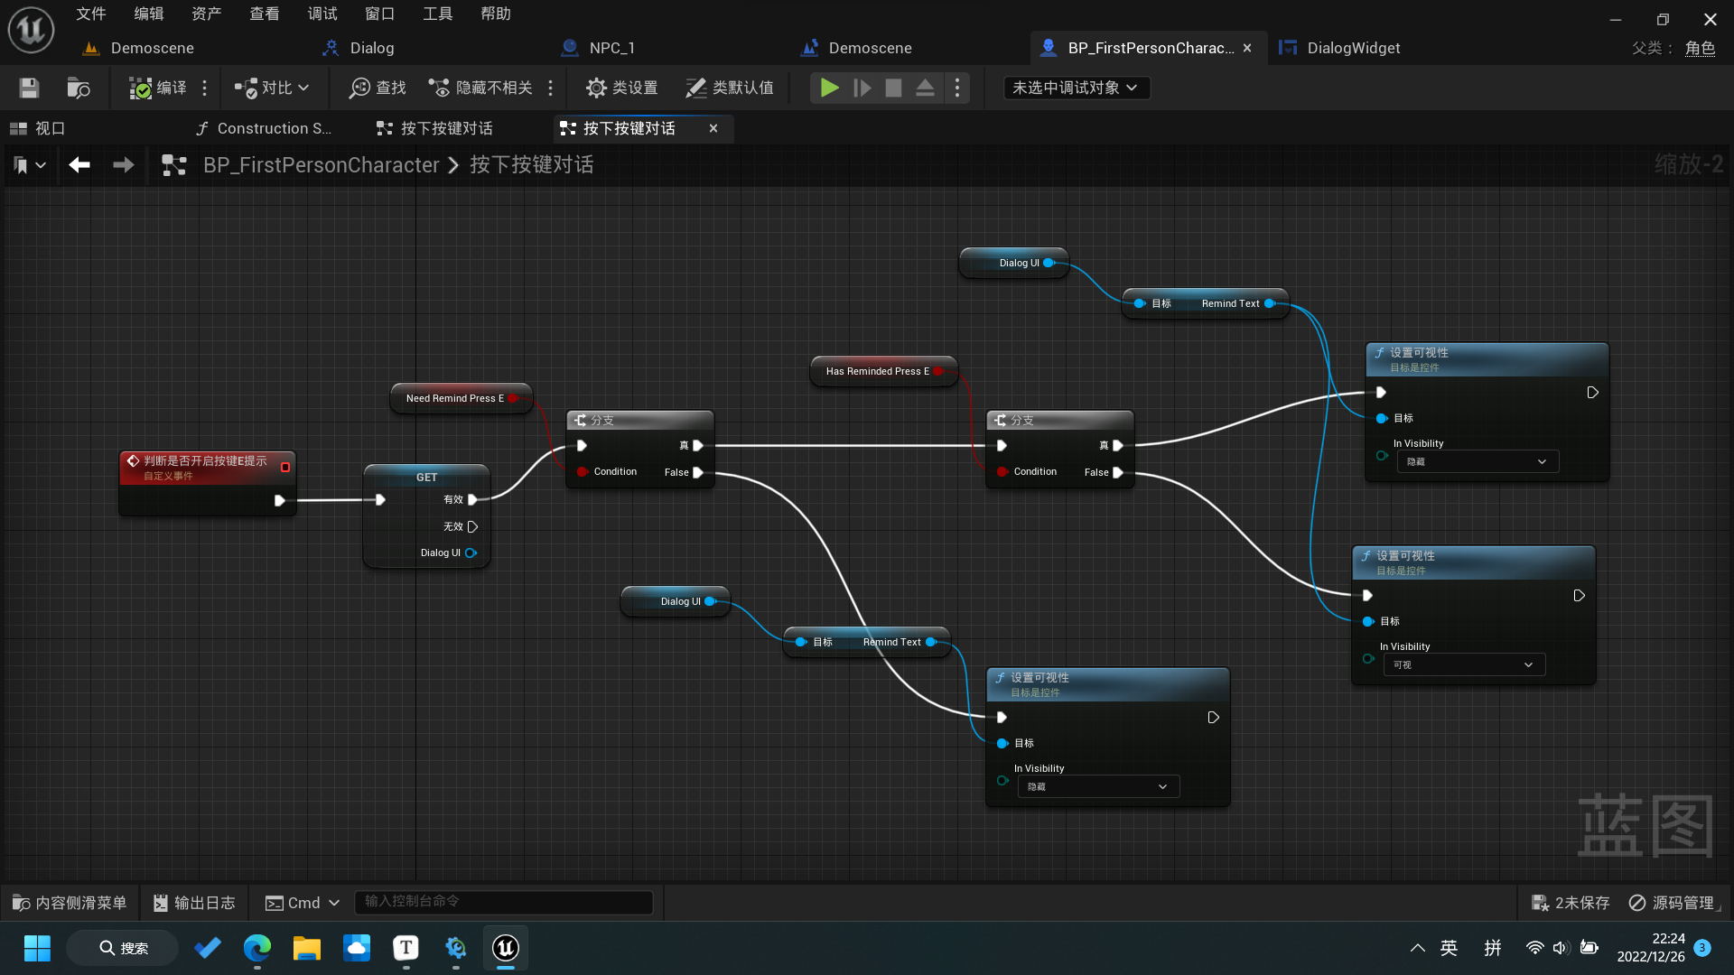Toggle 隐藏不相关 hide unrelated nodes
1734x975 pixels.
(480, 88)
